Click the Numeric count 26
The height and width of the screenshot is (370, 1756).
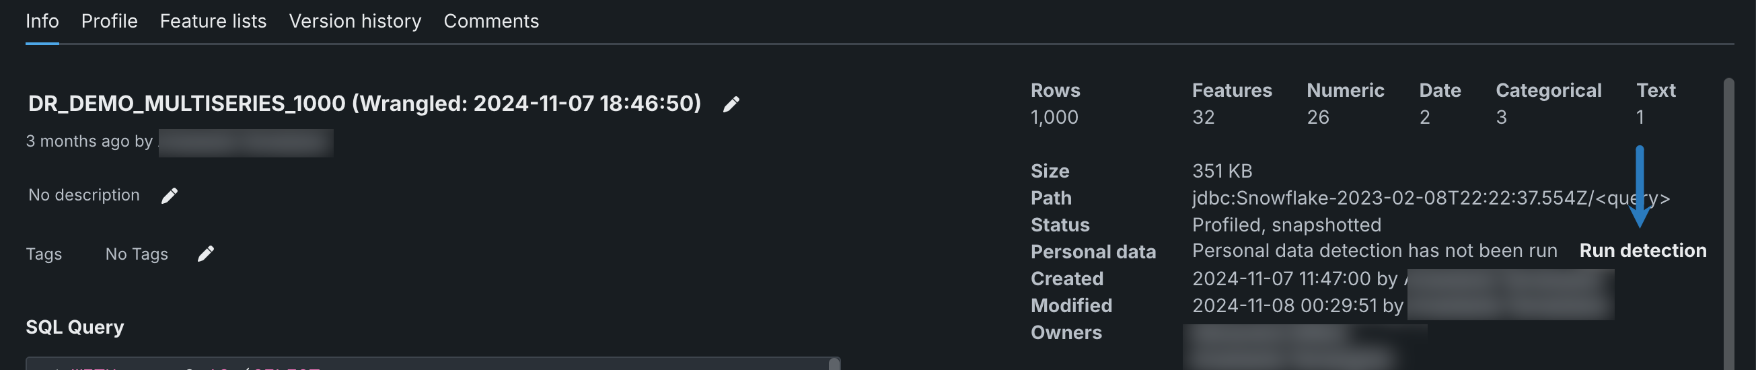pyautogui.click(x=1318, y=117)
